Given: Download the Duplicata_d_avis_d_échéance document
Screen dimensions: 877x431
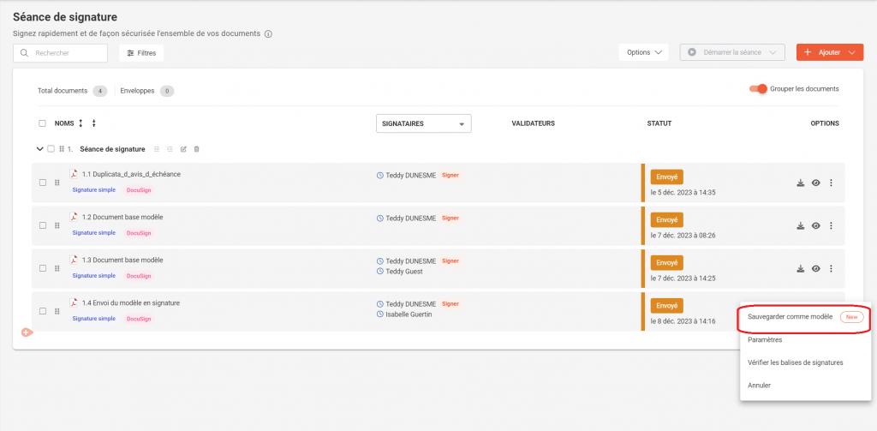Looking at the screenshot, I should 800,183.
